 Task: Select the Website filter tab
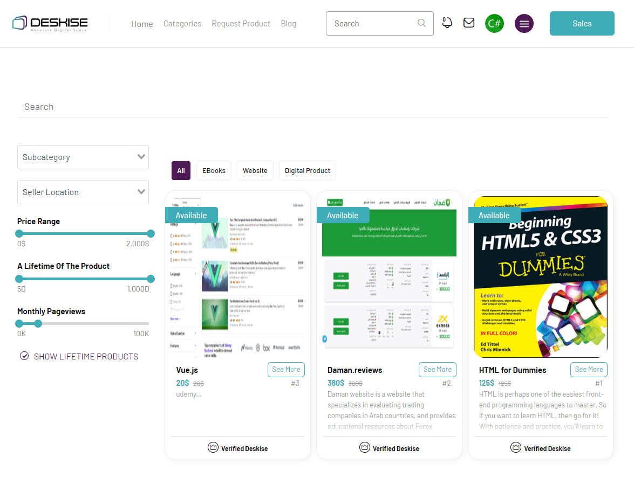pos(255,170)
